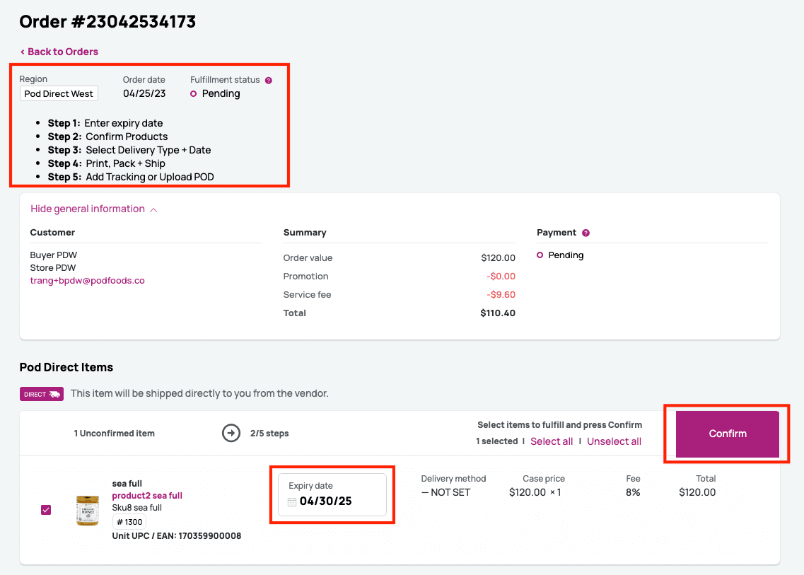Click the NOT SET delivery method value

pos(445,492)
